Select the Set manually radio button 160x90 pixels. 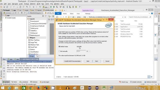59,51
